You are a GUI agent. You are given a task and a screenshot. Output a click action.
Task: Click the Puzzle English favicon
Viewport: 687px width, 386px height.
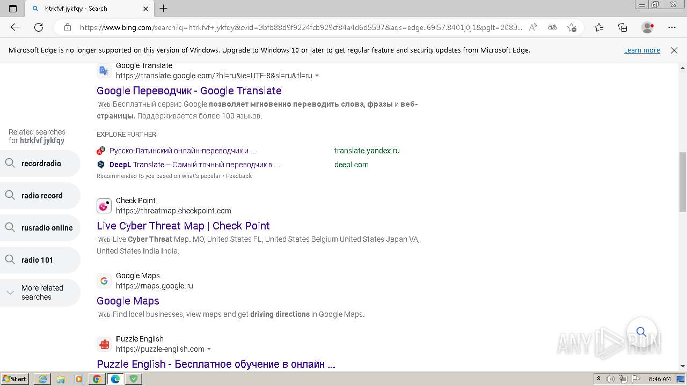coord(104,344)
